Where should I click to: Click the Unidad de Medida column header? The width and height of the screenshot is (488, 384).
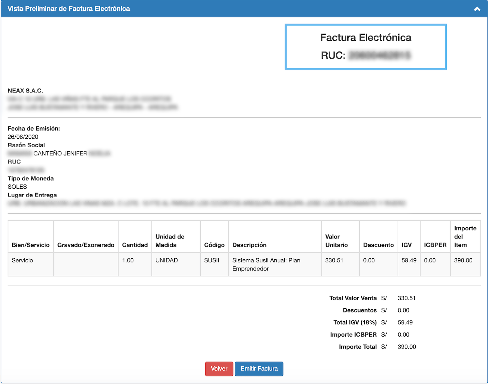(170, 241)
